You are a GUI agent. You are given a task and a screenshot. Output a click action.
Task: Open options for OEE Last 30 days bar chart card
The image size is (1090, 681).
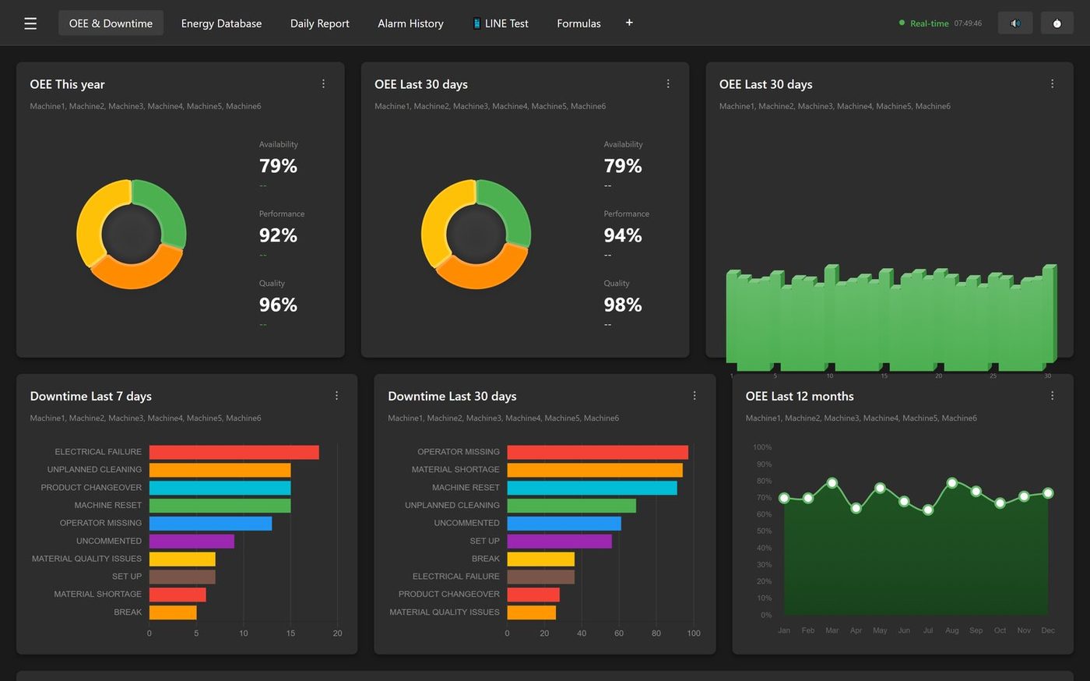point(1052,83)
